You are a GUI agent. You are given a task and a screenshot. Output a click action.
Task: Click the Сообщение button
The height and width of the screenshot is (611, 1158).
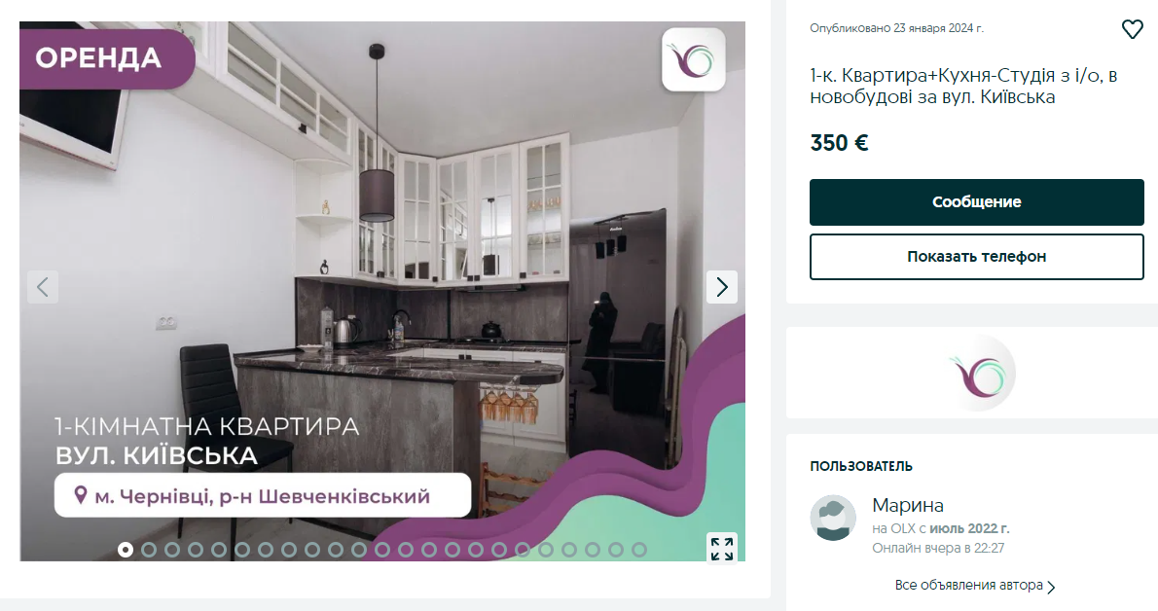tap(976, 202)
